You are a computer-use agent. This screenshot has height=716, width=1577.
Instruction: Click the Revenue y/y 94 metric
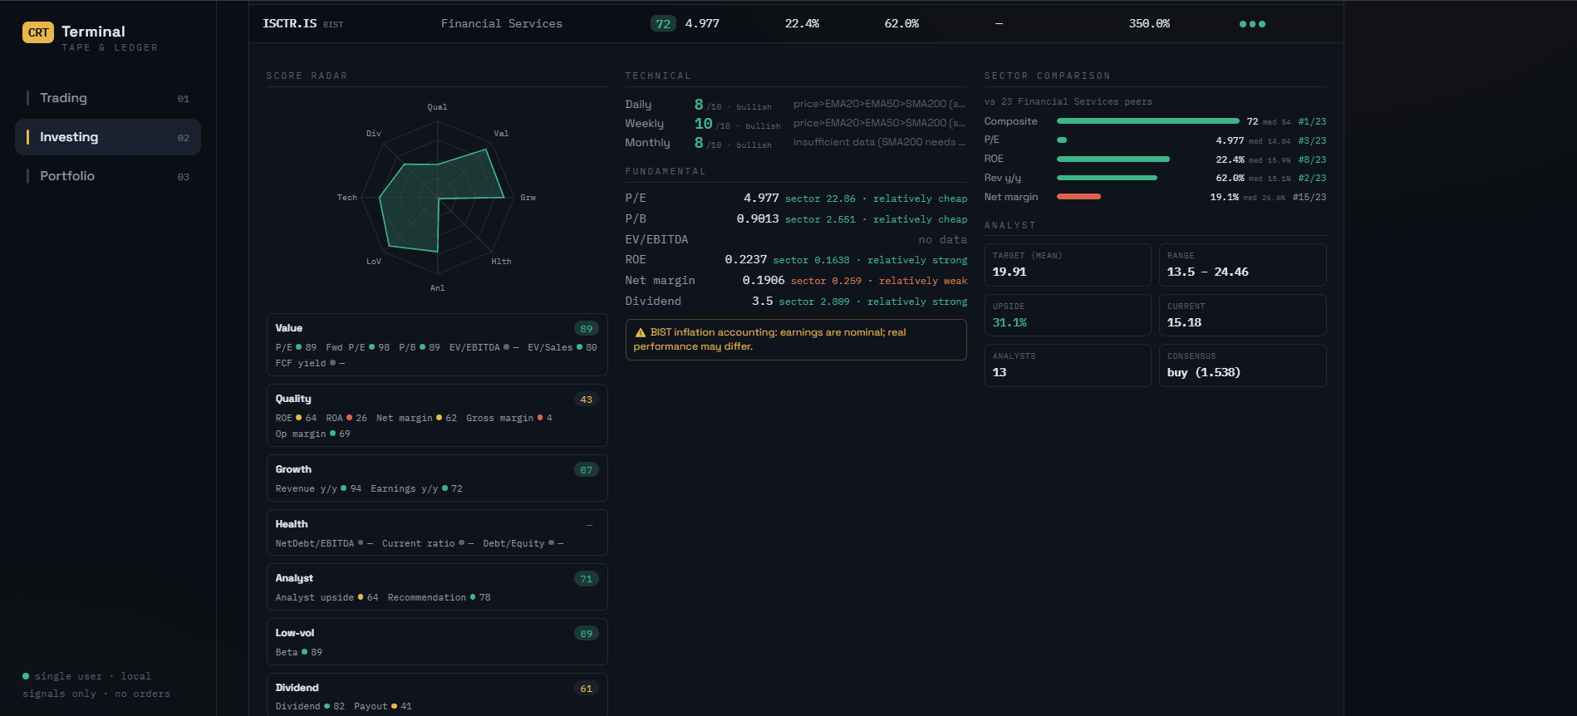(318, 488)
